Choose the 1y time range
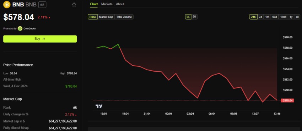This screenshot has height=131, width=302. click(291, 17)
